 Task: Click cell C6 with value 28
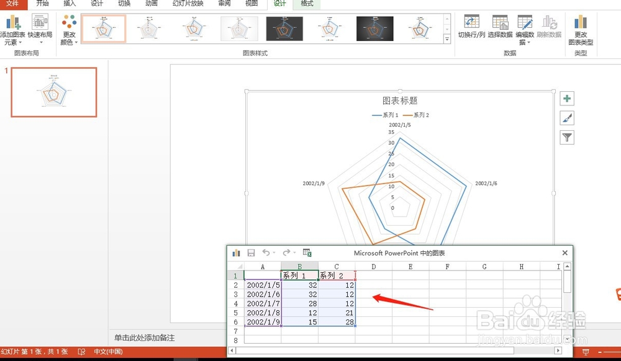[x=337, y=322]
